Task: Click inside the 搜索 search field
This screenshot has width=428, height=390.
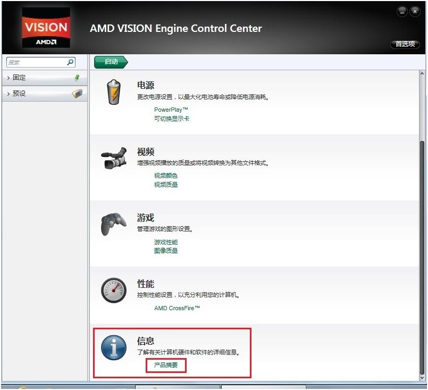Action: pos(35,62)
